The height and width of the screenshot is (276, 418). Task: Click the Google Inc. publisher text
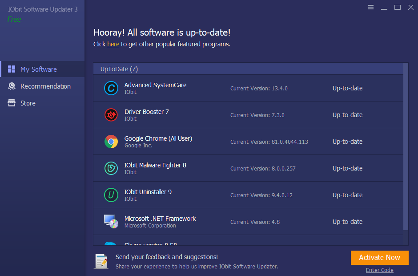(x=138, y=146)
